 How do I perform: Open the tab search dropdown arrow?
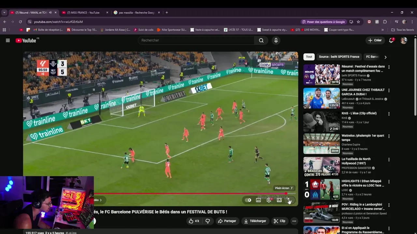(x=4, y=13)
